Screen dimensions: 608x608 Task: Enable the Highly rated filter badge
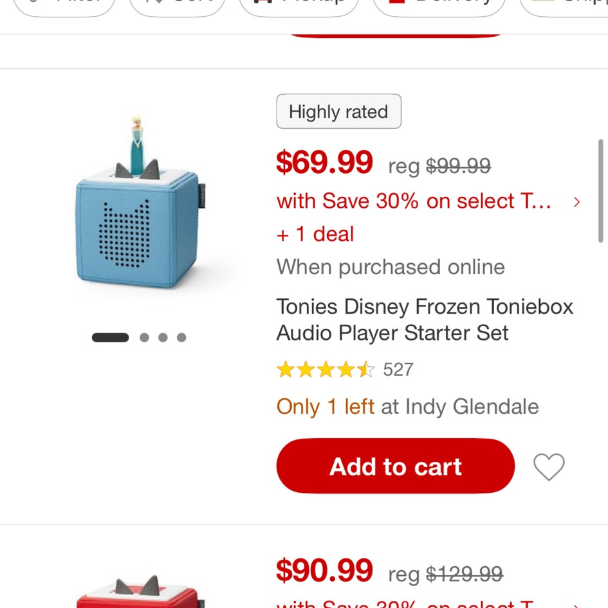338,111
